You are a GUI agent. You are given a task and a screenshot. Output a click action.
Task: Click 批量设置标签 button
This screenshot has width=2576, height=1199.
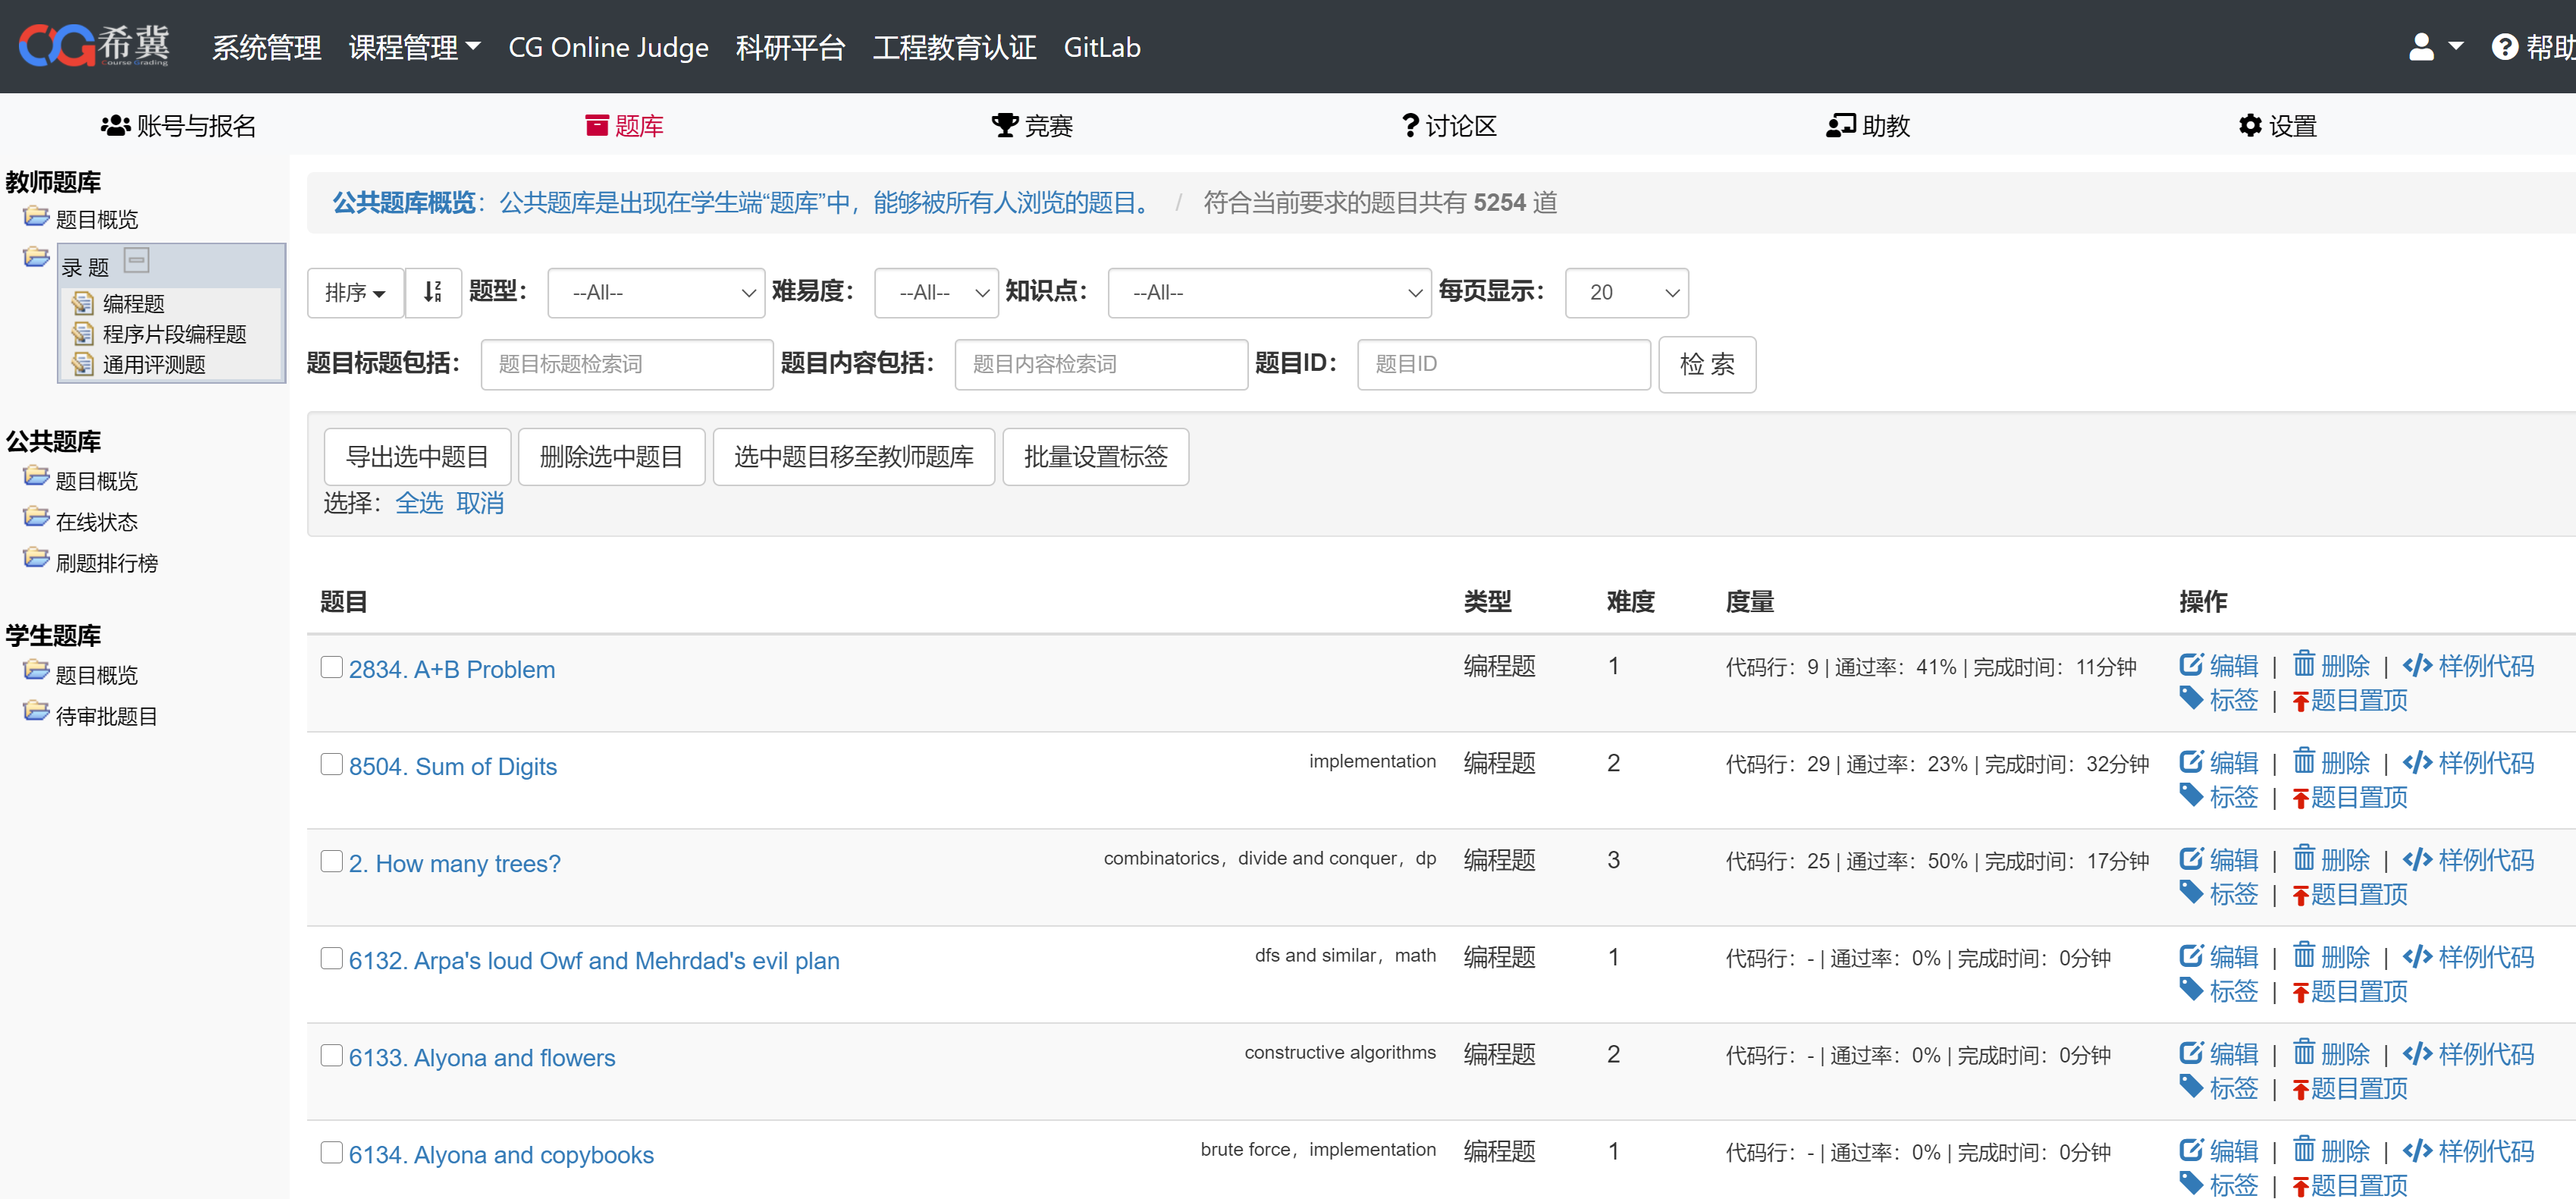tap(1095, 456)
